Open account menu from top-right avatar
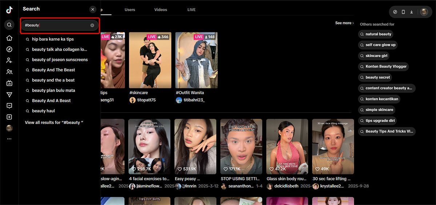436x205 pixels. coord(424,12)
